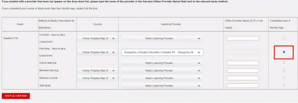Image resolution: width=298 pixels, height=103 pixels.
Task: Open Learning Provider dropdown for Blended learning
Action: pyautogui.click(x=162, y=70)
